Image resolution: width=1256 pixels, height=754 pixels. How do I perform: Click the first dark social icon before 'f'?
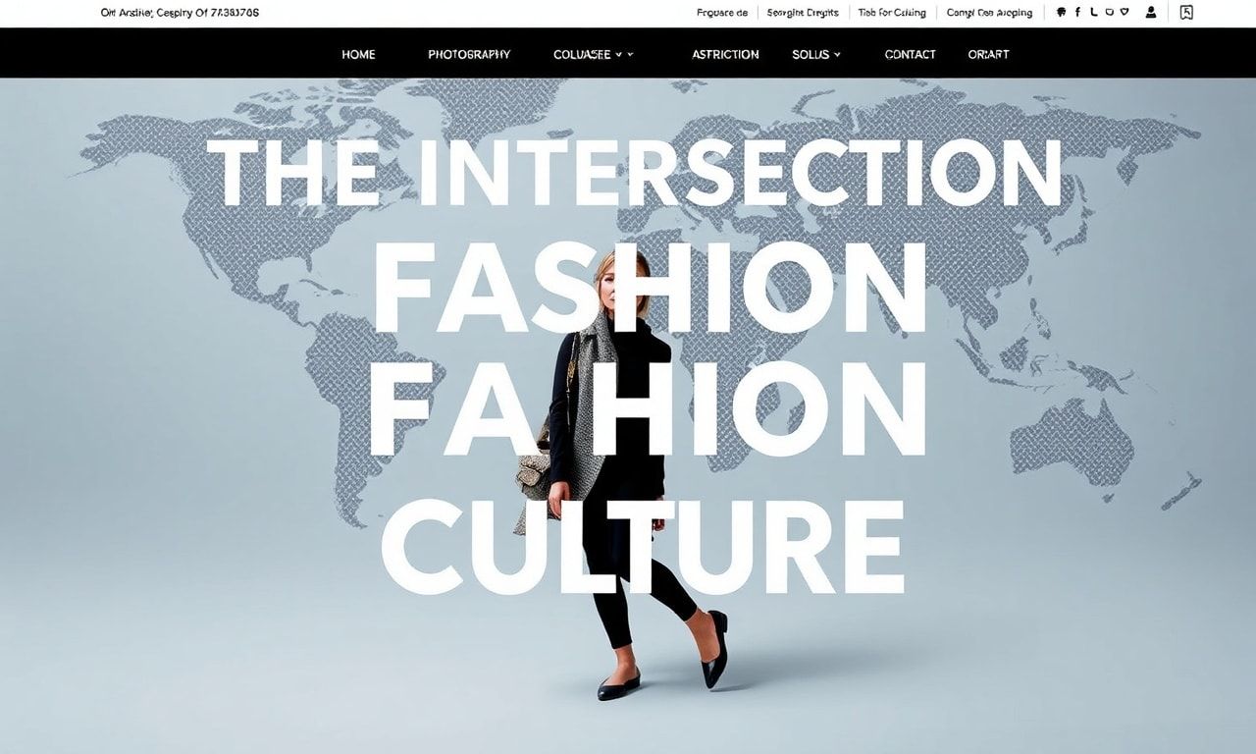click(x=1061, y=13)
